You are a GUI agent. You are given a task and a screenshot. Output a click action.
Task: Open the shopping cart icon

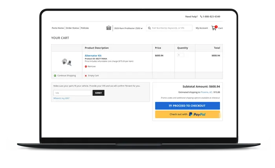coord(214,28)
